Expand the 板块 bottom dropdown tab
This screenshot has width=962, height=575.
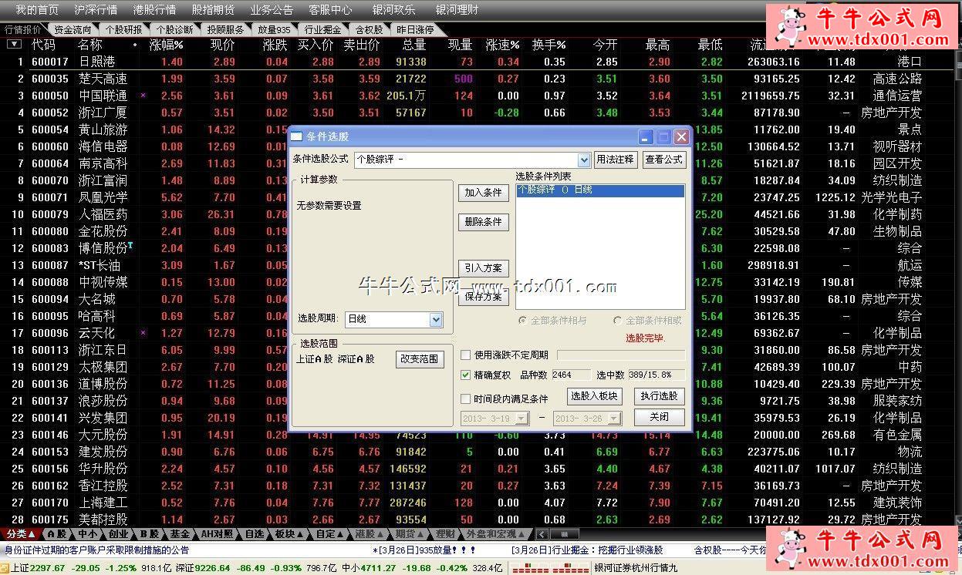click(289, 533)
